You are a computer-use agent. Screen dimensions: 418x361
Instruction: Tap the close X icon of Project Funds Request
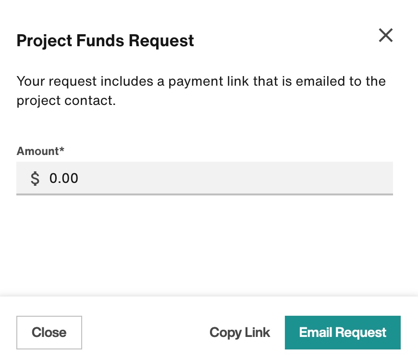[x=386, y=36]
